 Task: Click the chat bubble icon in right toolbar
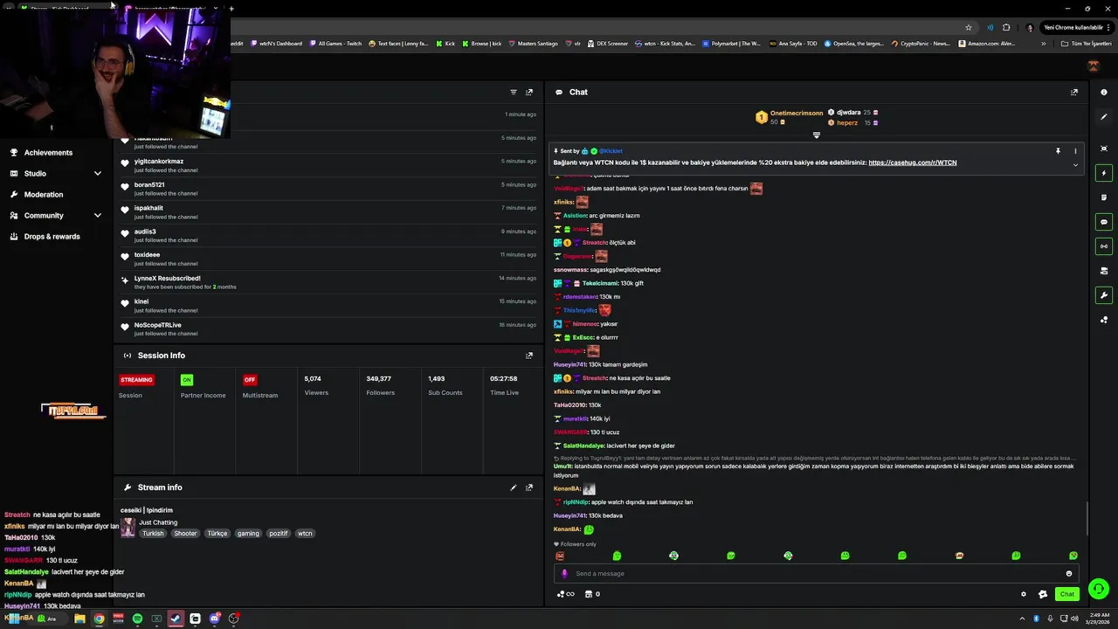1104,222
